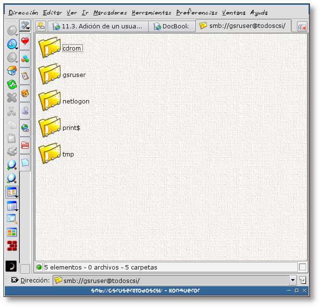The height and width of the screenshot is (308, 321).
Task: Open the list view mode dropdown
Action: point(17,210)
